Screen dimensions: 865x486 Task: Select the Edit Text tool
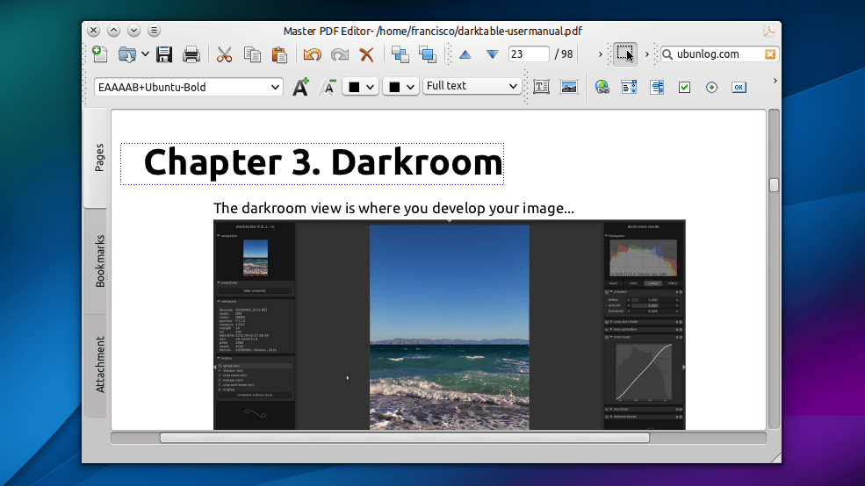(x=541, y=87)
